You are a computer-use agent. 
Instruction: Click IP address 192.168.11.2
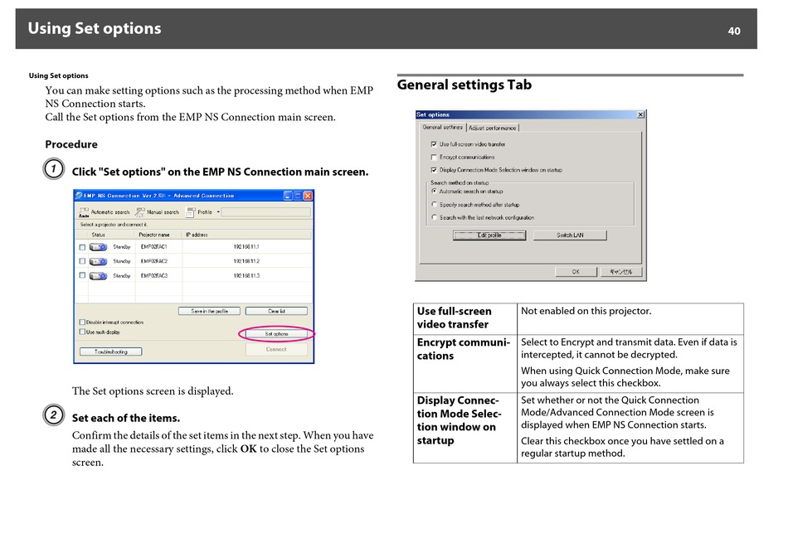pyautogui.click(x=246, y=261)
